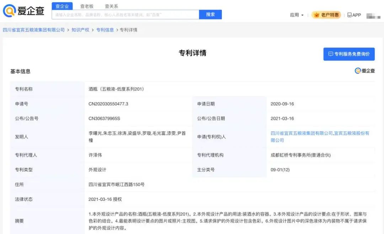Select agency 成都虹桥专利事务所(普通合伙)
This screenshot has height=234, width=384.
[x=300, y=155]
